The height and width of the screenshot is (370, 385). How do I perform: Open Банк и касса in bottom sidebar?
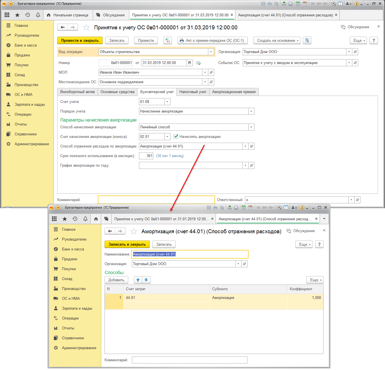(73, 249)
